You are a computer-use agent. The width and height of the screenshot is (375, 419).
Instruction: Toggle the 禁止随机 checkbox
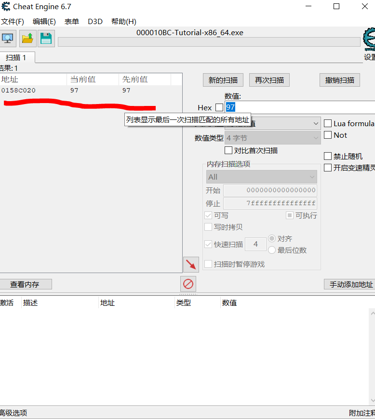point(328,157)
